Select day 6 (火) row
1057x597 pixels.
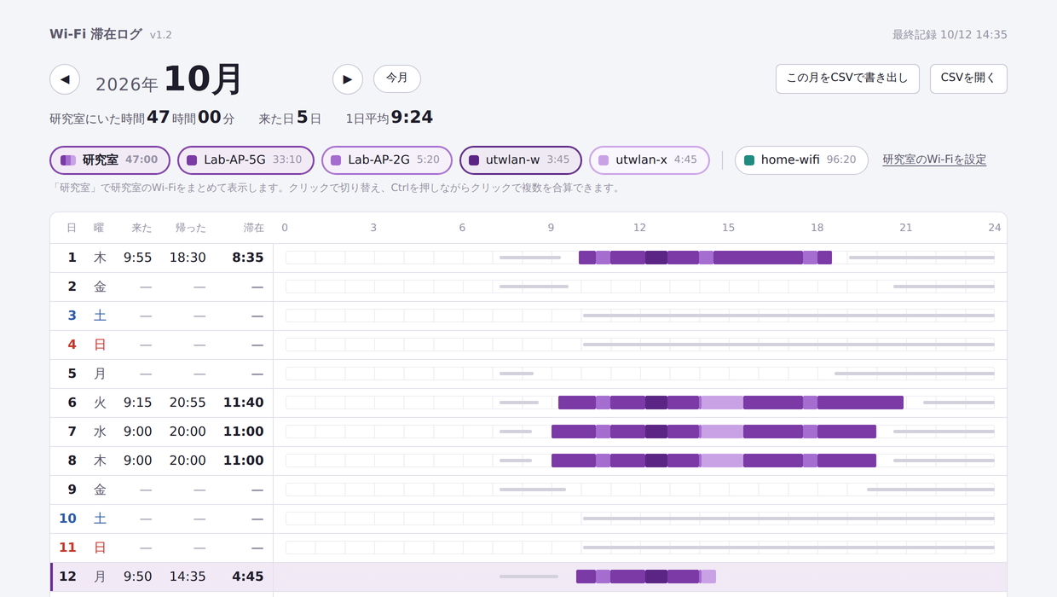pos(528,403)
